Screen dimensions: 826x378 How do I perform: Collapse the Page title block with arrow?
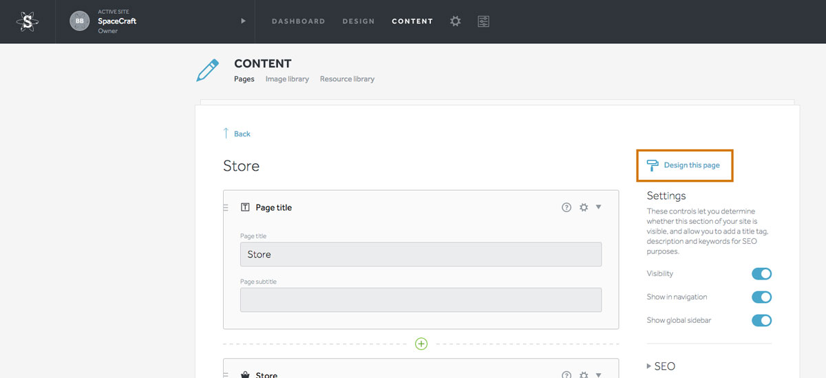coord(598,207)
